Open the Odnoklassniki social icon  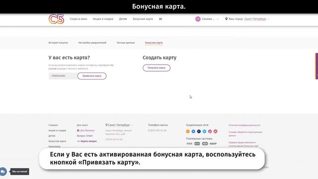188,131
